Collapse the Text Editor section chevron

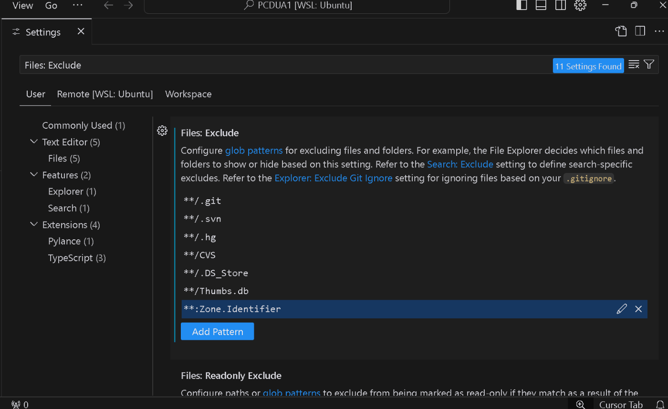pos(33,142)
